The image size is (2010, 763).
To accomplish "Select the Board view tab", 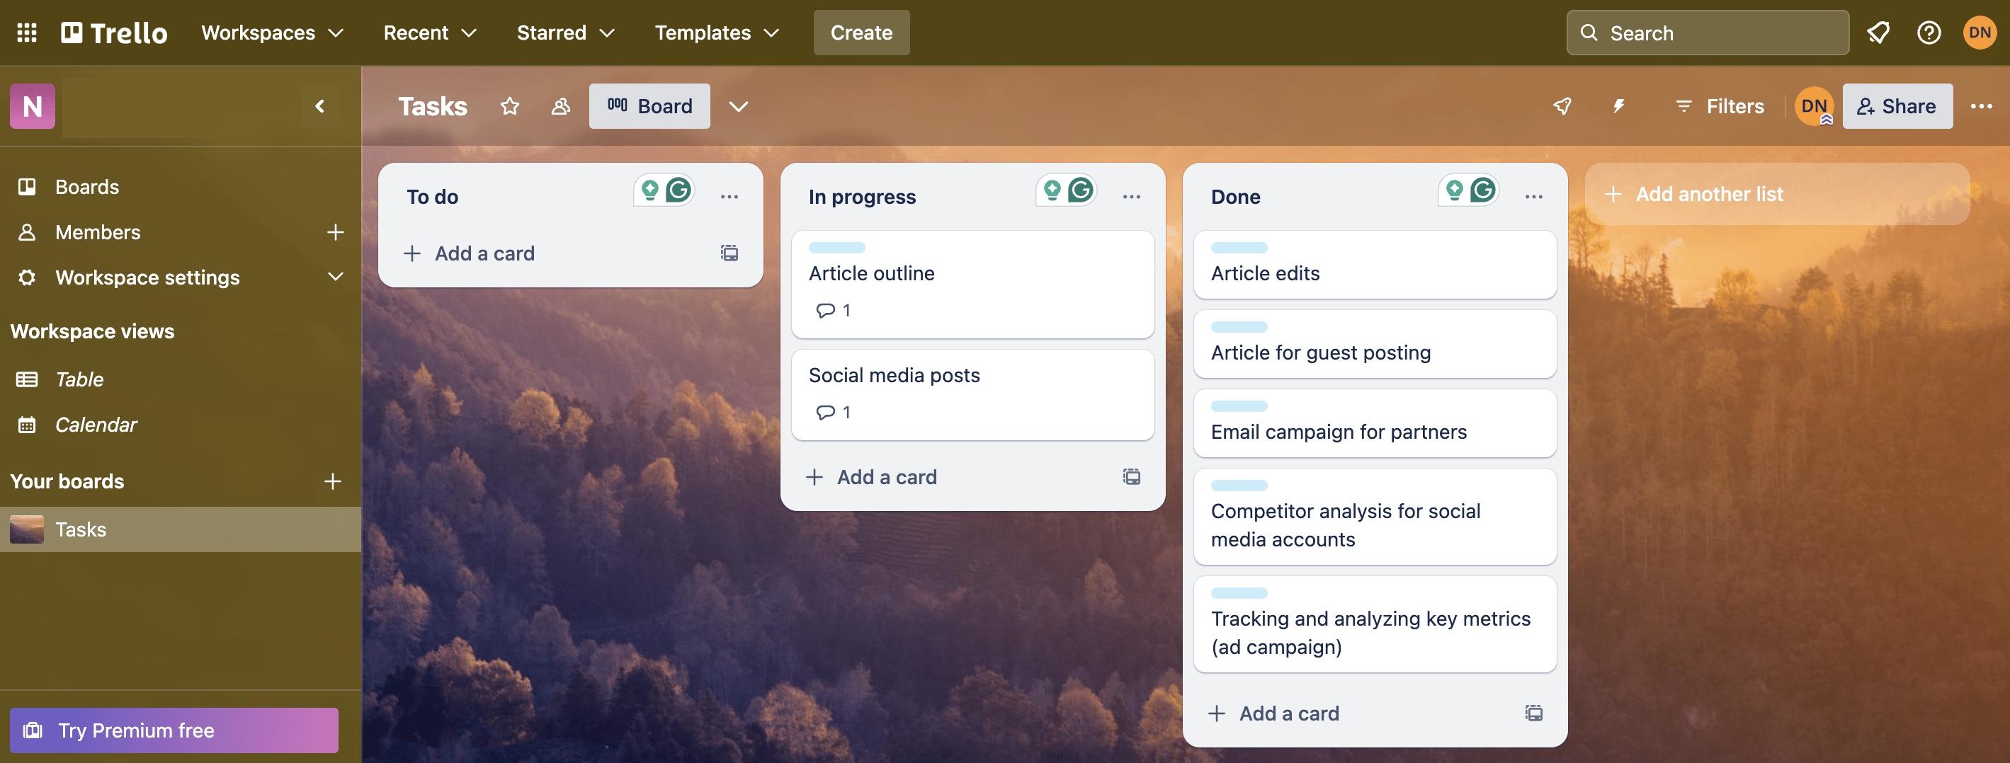I will point(649,106).
